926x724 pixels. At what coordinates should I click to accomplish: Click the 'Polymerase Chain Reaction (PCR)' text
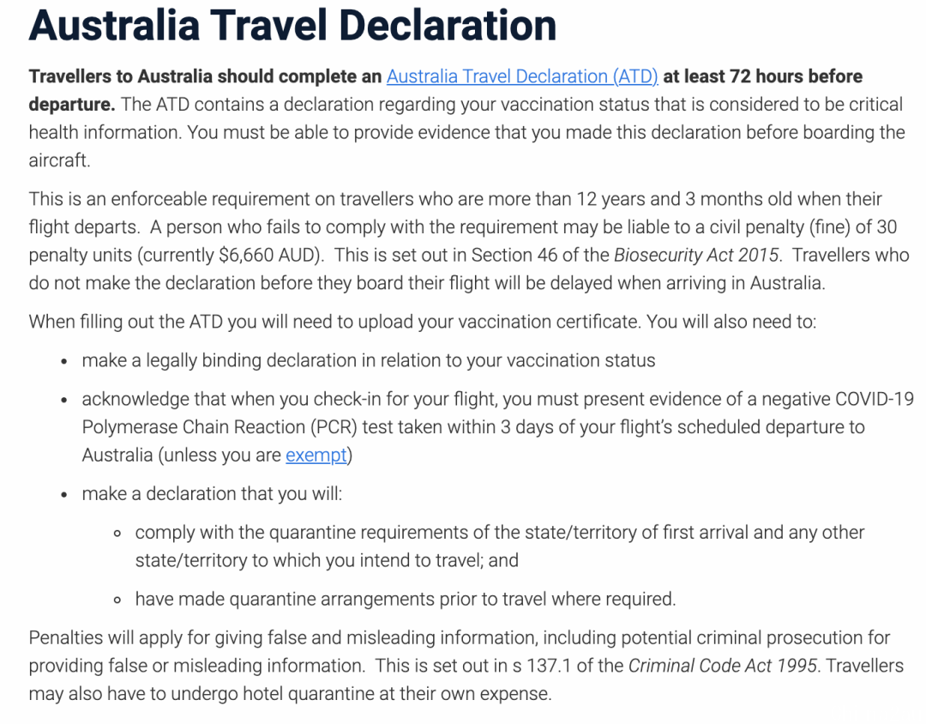tap(219, 426)
